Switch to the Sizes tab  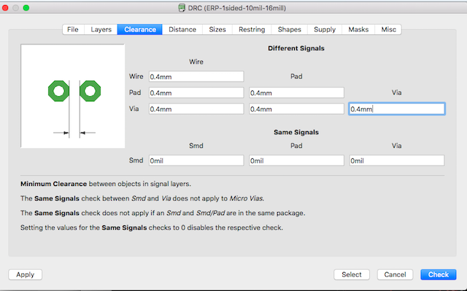(x=217, y=29)
